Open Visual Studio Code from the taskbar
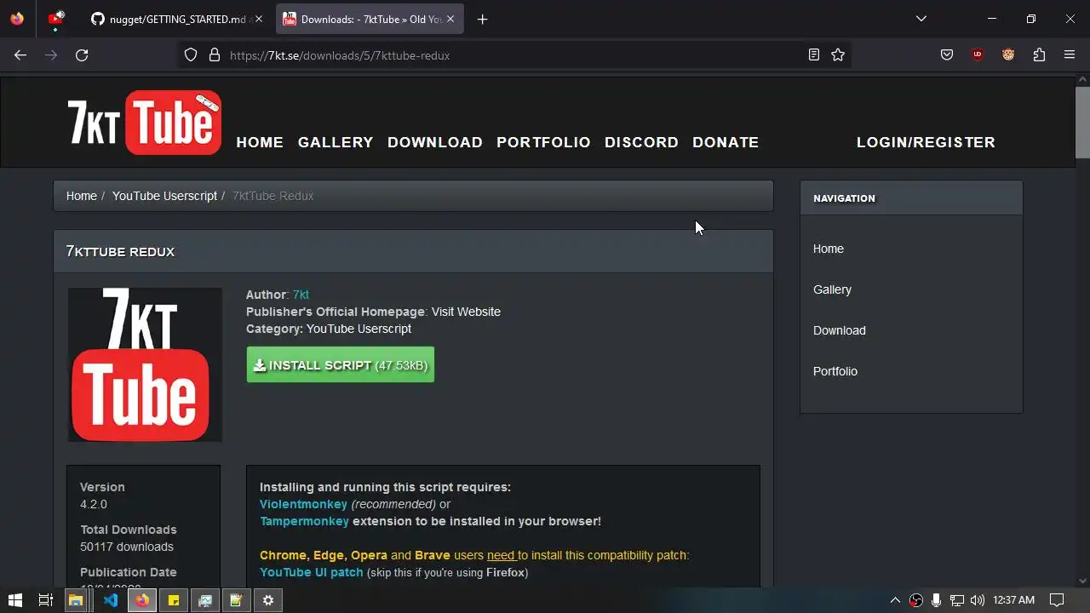Screen dimensions: 1090x613 (x=111, y=600)
